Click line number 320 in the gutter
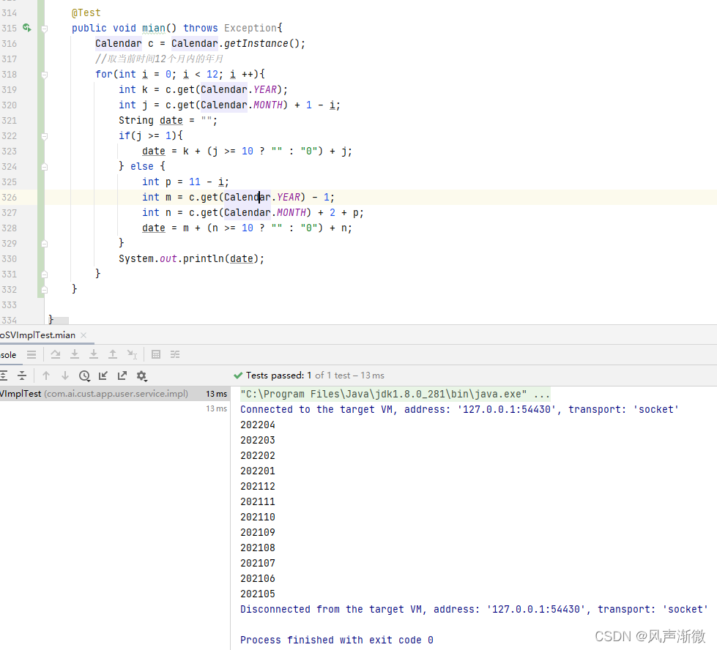 9,105
